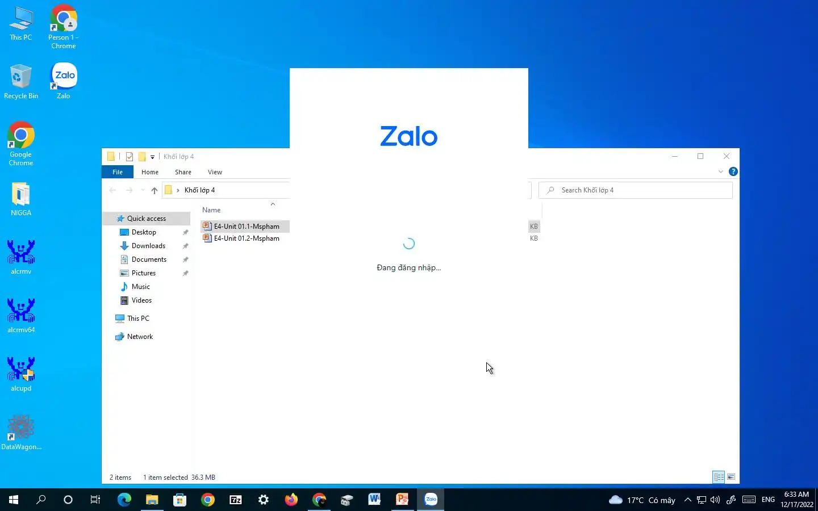Open This PC desktop icon

pyautogui.click(x=21, y=24)
